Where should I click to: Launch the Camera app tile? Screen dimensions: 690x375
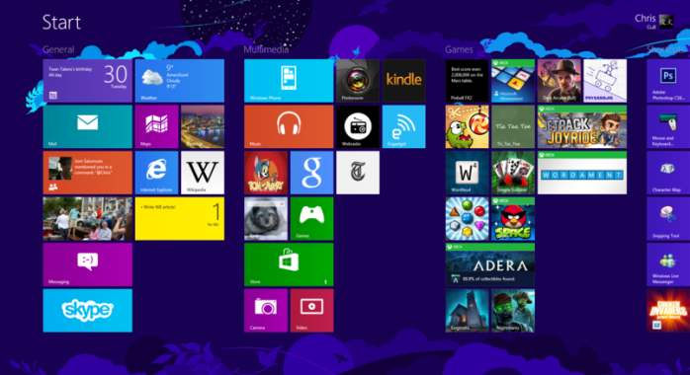pyautogui.click(x=266, y=311)
